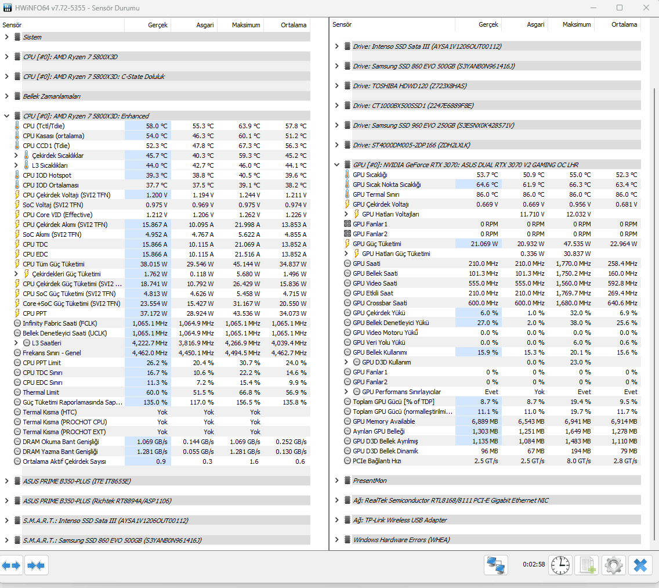Viewport: 659px width, 588px height.
Task: Open the remote network monitoring icon
Action: point(495,565)
